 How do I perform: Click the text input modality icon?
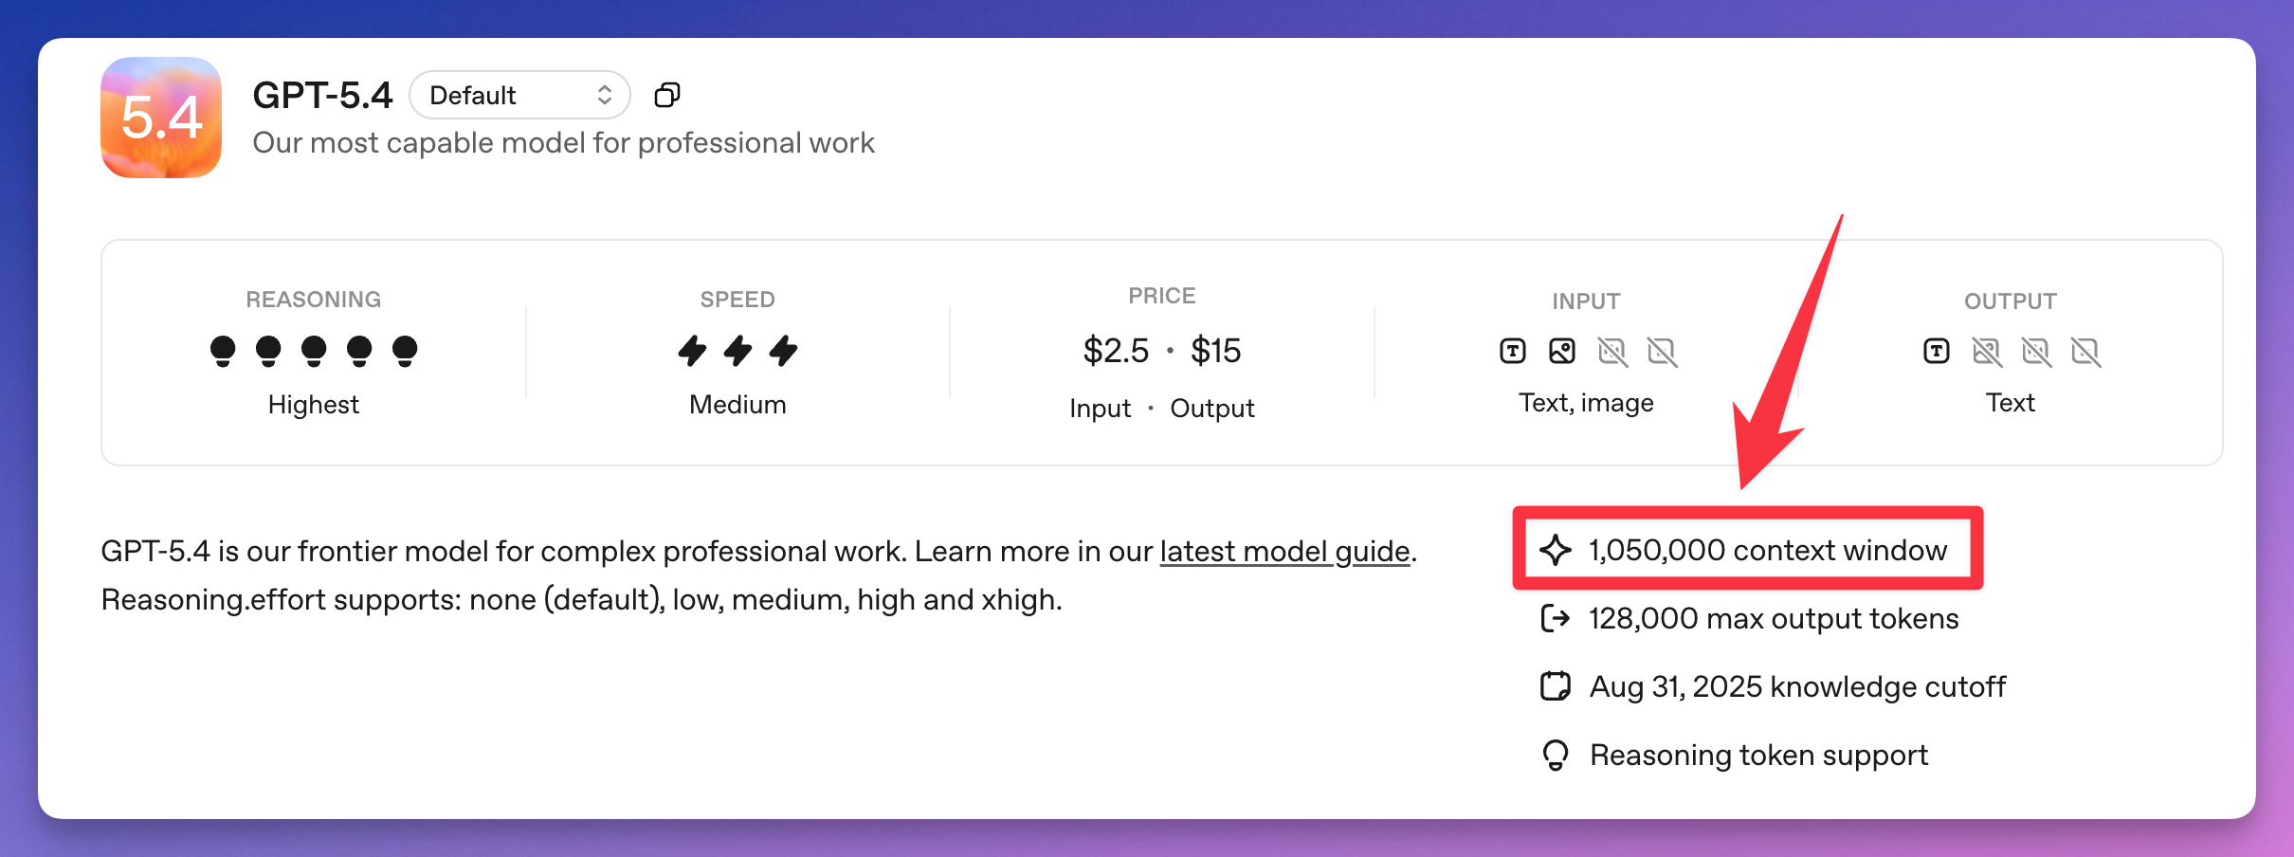[1513, 352]
